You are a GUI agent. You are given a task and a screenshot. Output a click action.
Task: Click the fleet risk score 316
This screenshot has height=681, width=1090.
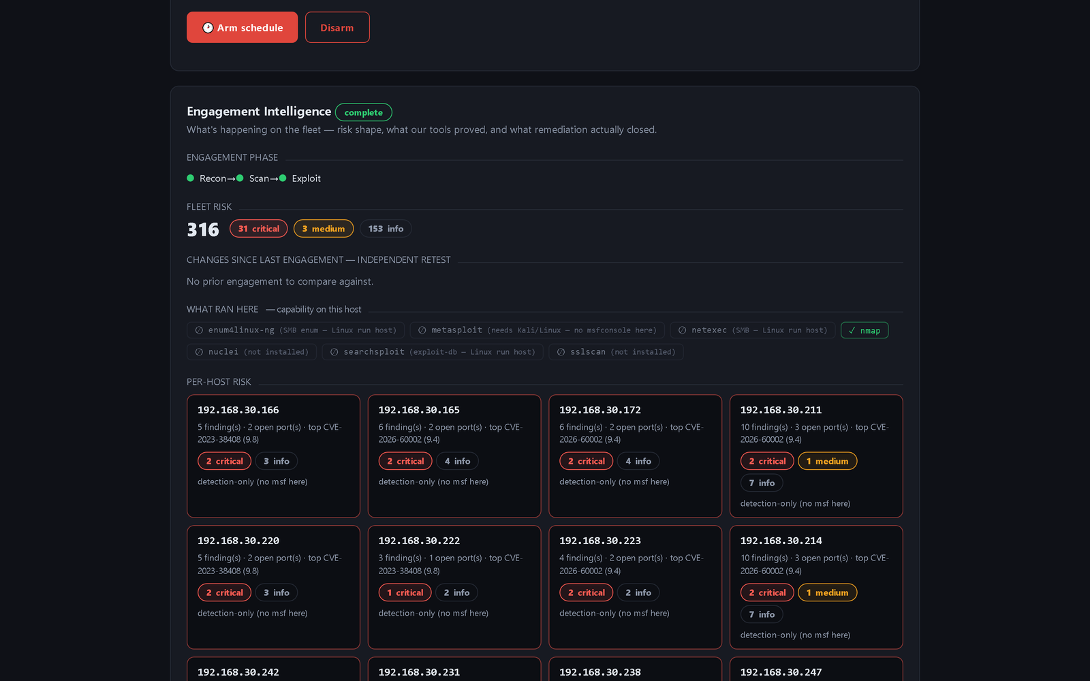[x=203, y=229]
